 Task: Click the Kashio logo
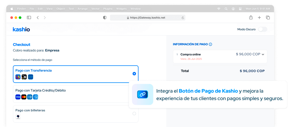tap(21, 29)
